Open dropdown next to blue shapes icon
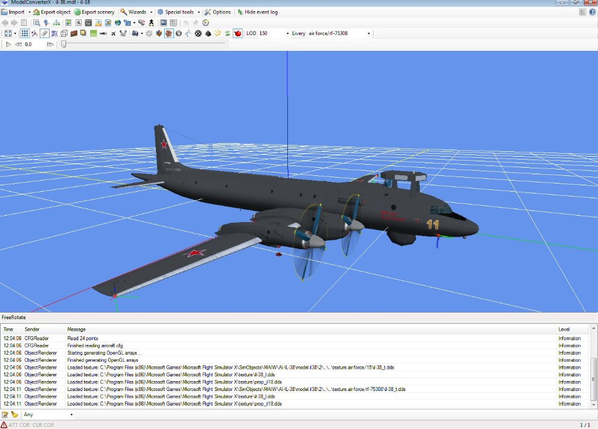The height and width of the screenshot is (429, 598). pyautogui.click(x=134, y=23)
